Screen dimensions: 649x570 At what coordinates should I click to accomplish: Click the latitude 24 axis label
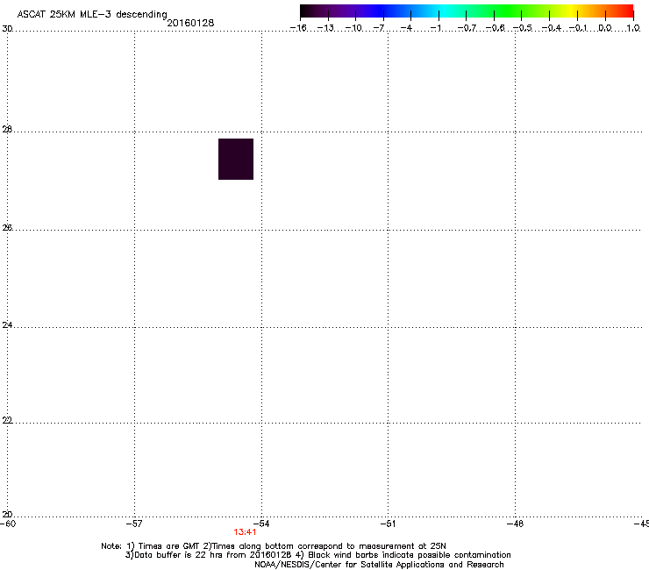7,325
